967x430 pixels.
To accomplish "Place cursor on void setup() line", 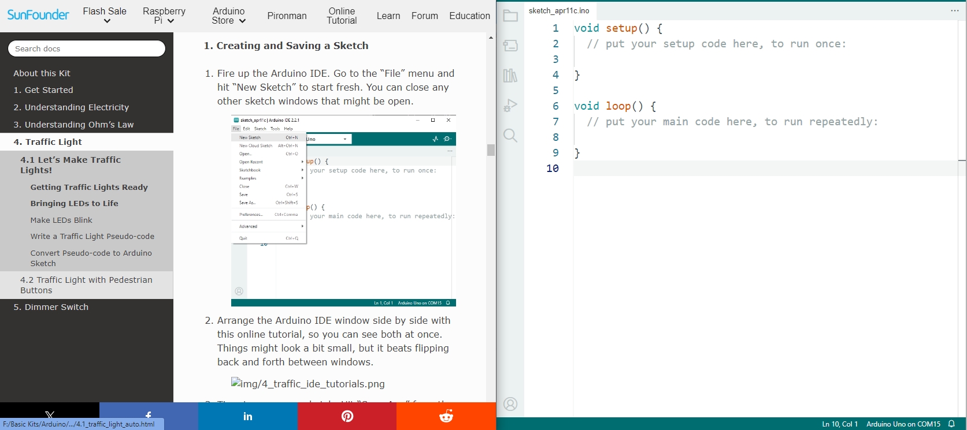I will click(x=618, y=28).
